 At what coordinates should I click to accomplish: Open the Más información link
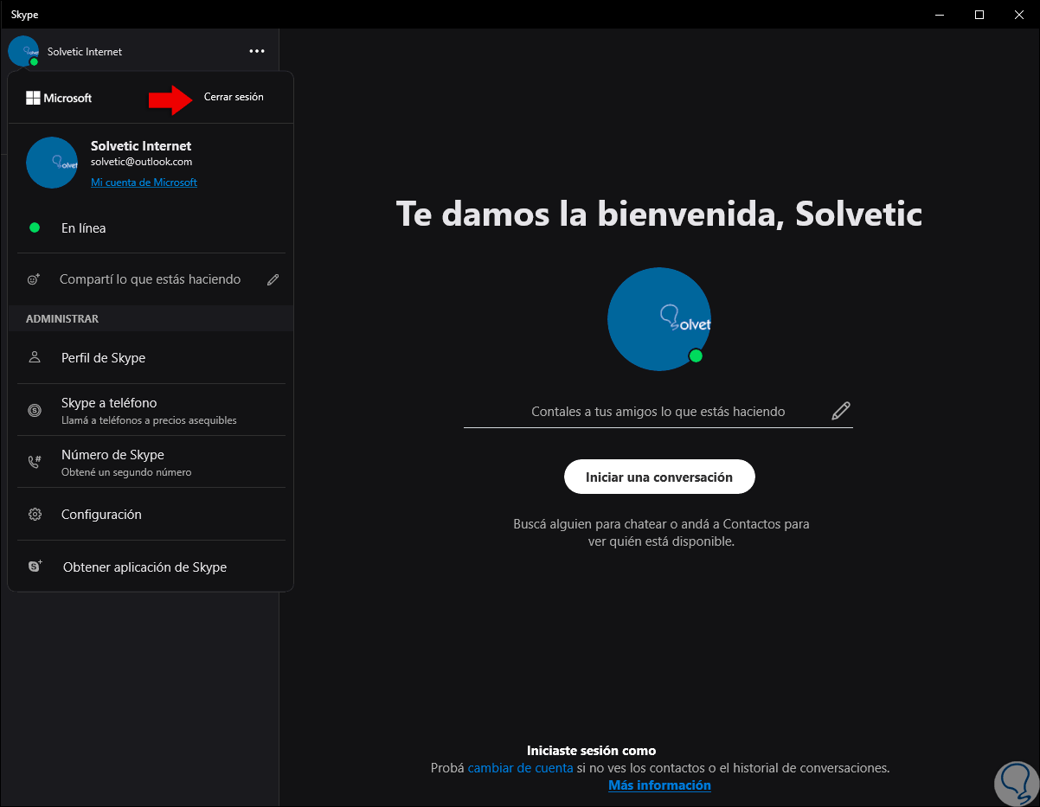click(659, 785)
